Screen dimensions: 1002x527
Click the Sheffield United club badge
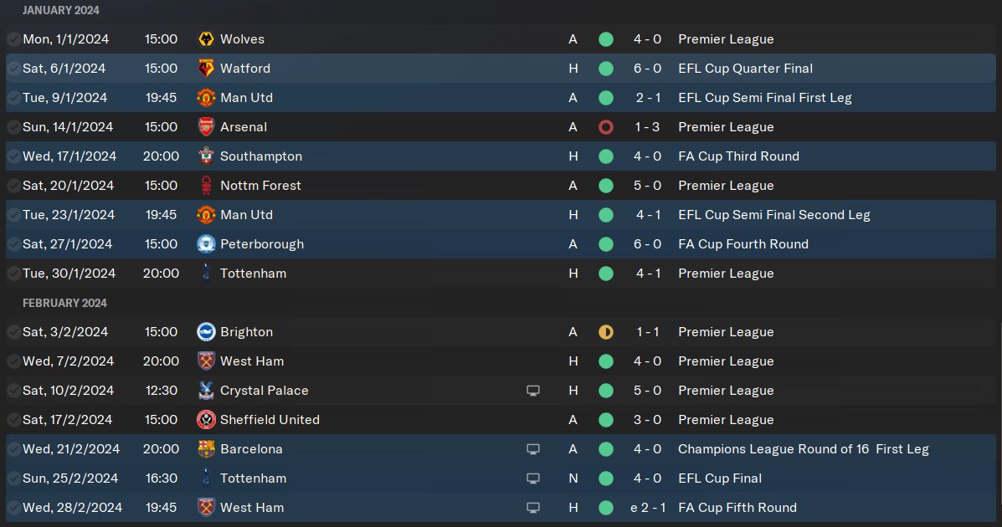[205, 420]
